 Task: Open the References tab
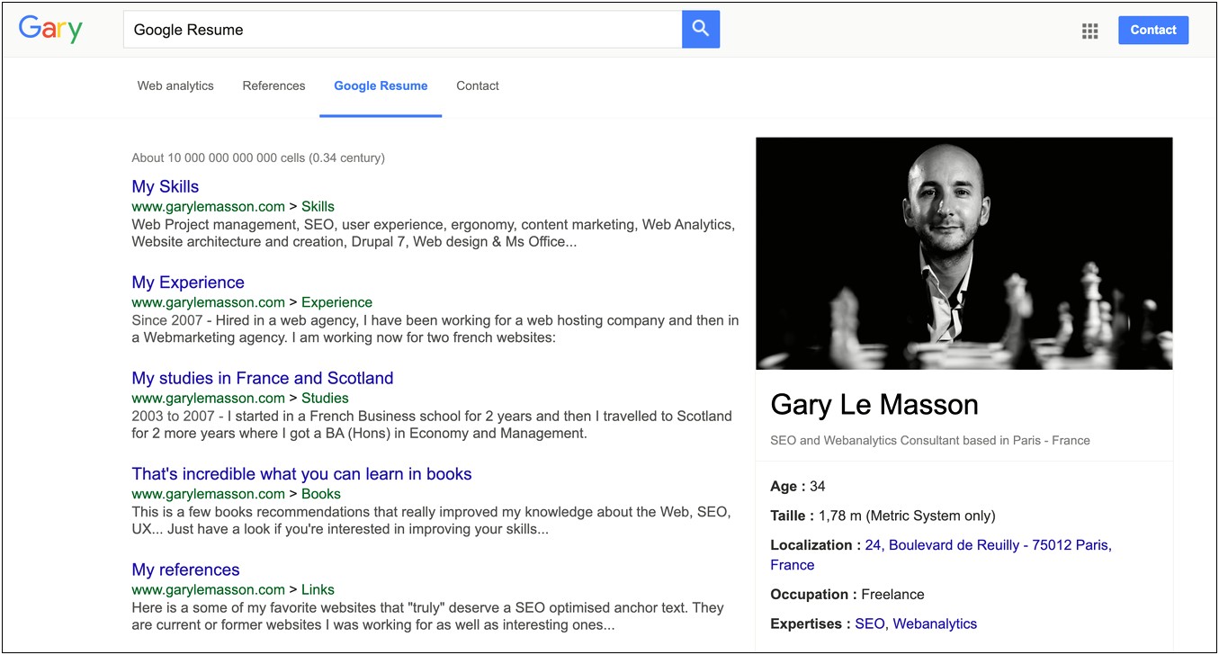coord(273,86)
